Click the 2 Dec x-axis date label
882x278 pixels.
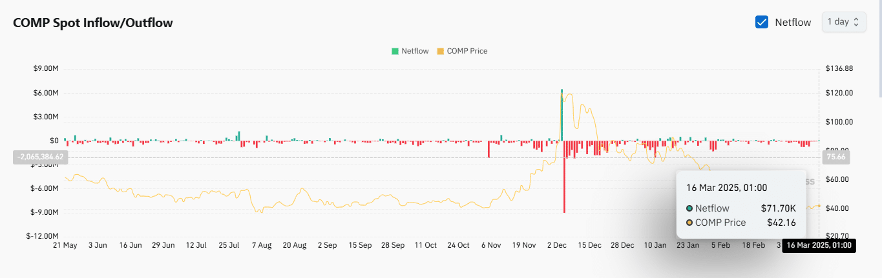point(556,246)
